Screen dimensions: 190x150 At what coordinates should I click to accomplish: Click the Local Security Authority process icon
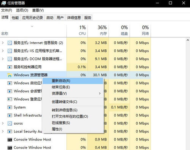coord(10,131)
